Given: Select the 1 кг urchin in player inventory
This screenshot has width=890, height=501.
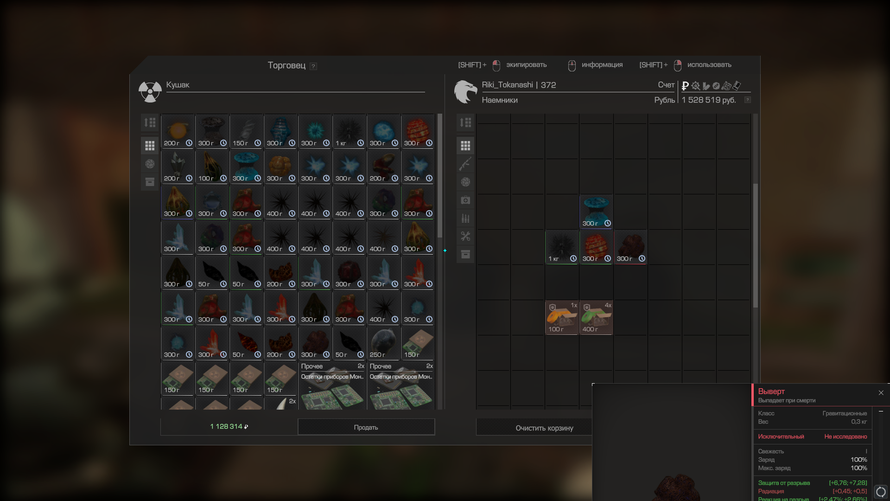Looking at the screenshot, I should coord(562,247).
